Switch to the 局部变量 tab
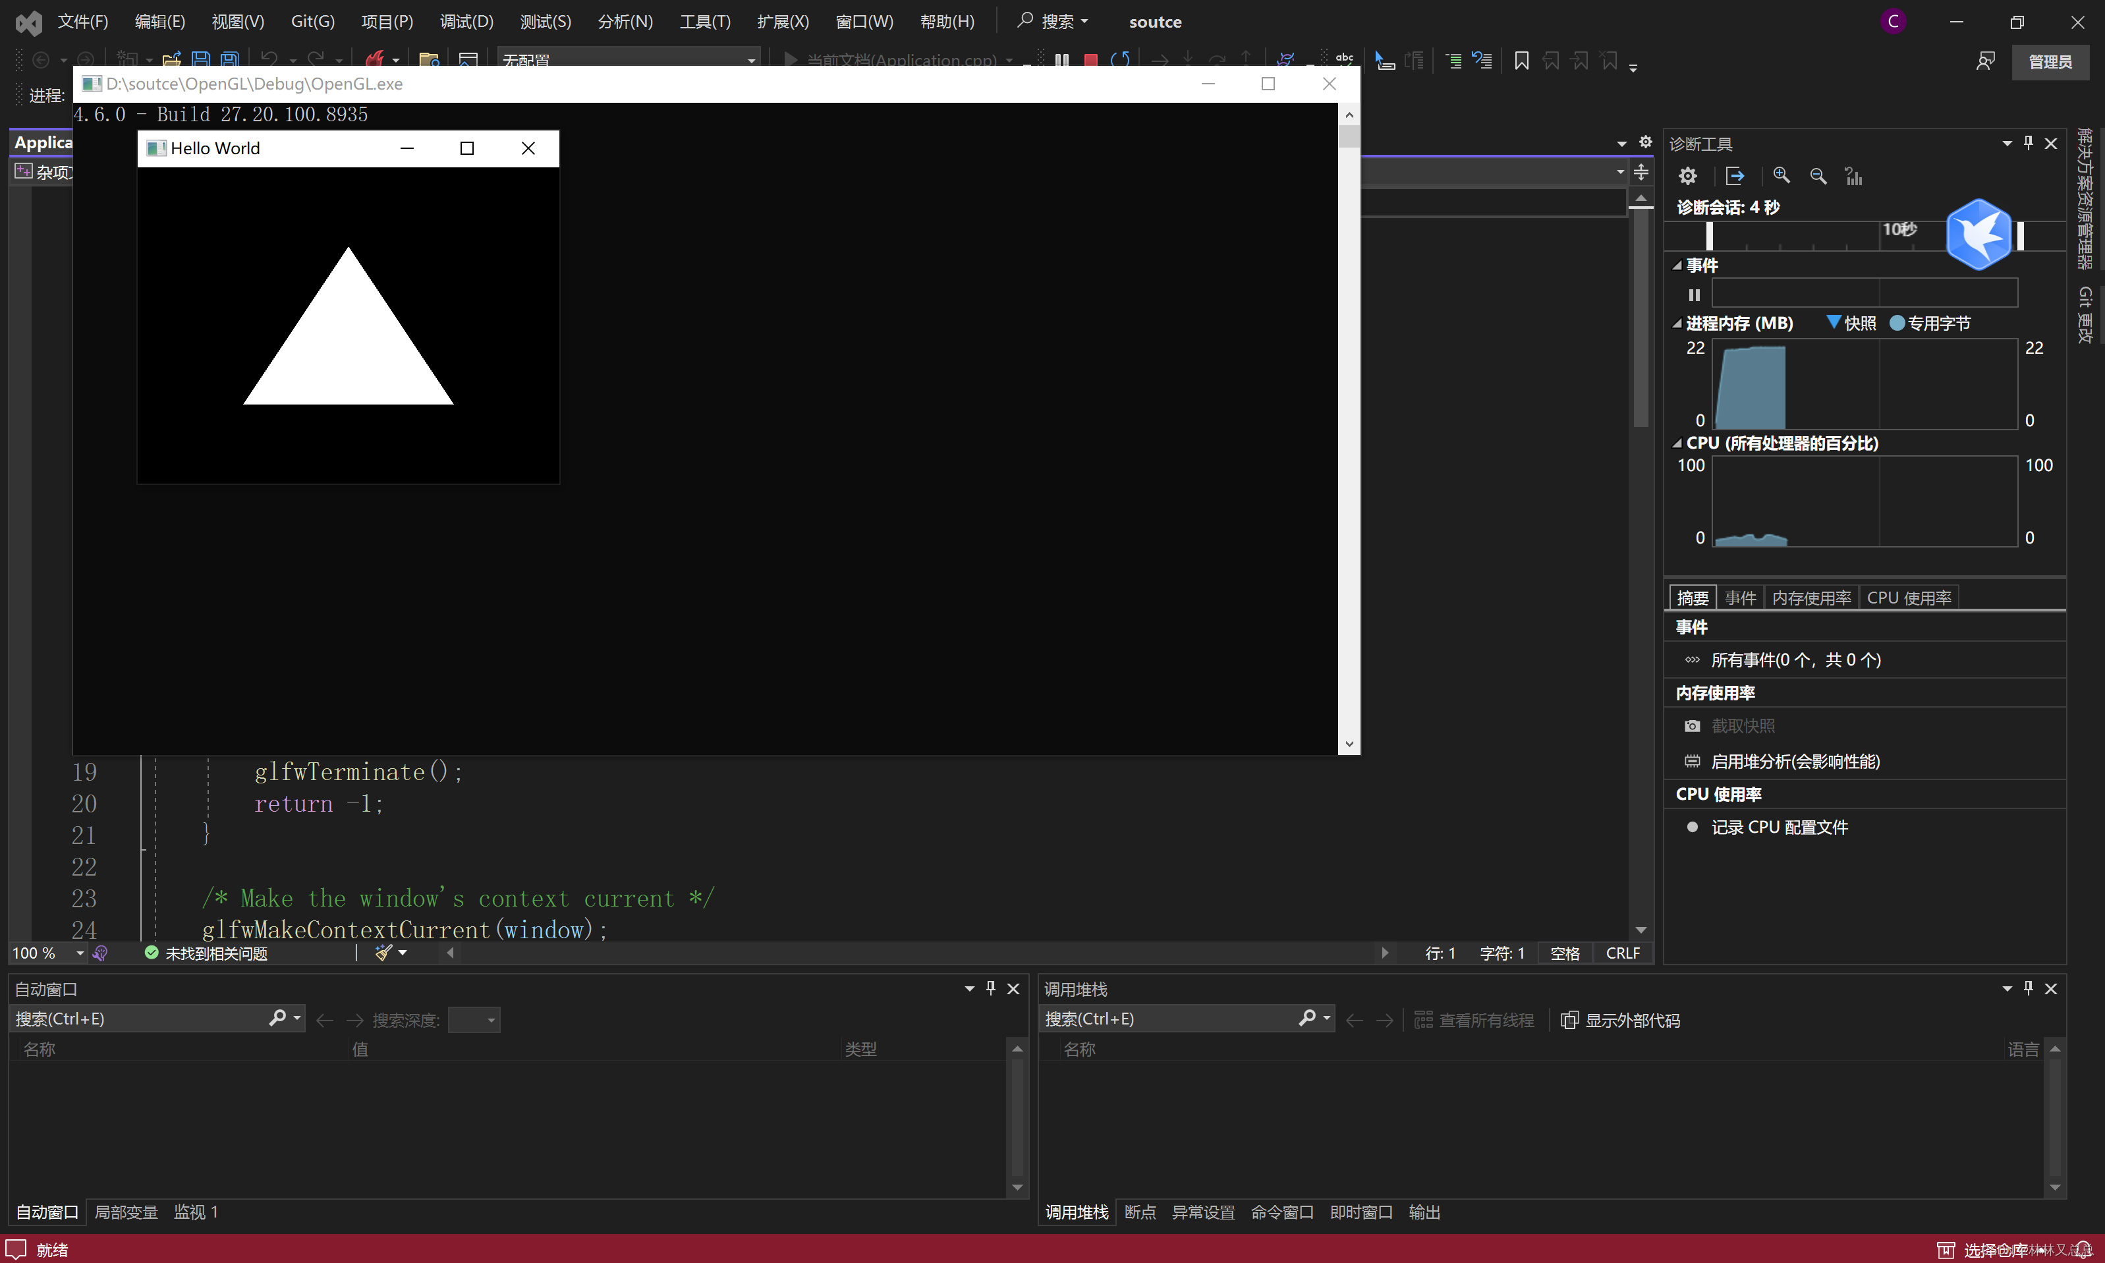 (126, 1212)
